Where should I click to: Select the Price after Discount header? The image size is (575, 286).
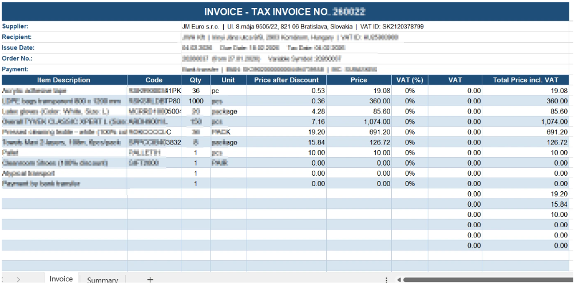285,80
